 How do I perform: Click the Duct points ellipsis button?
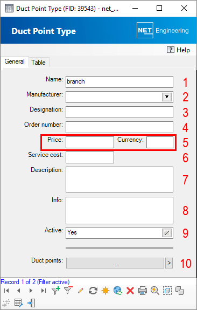point(115,263)
